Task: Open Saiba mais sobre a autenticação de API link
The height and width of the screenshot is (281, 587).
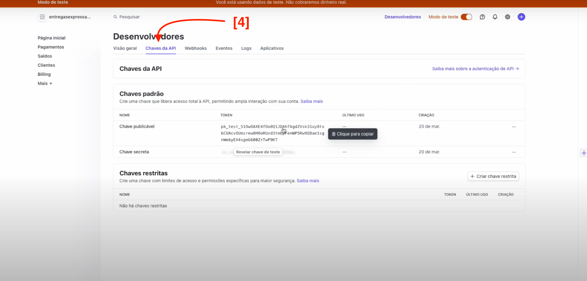Action: [475, 69]
